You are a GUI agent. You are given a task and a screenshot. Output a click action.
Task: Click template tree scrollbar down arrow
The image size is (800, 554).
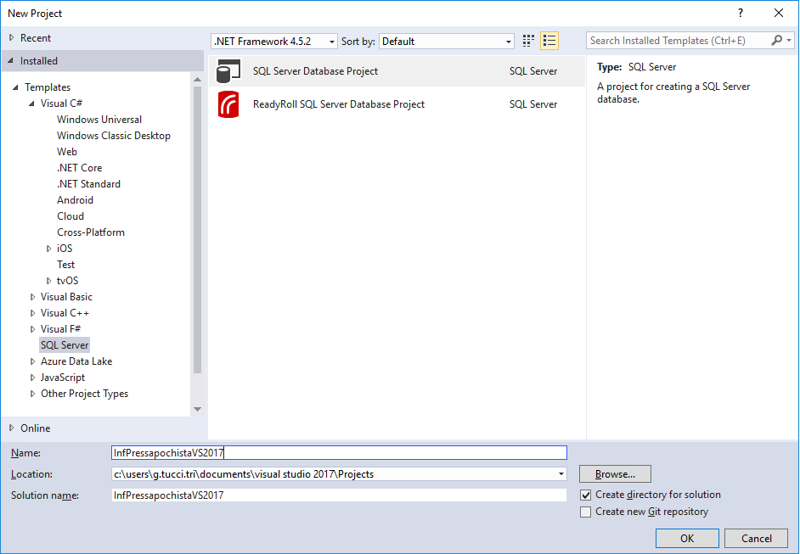[x=197, y=409]
